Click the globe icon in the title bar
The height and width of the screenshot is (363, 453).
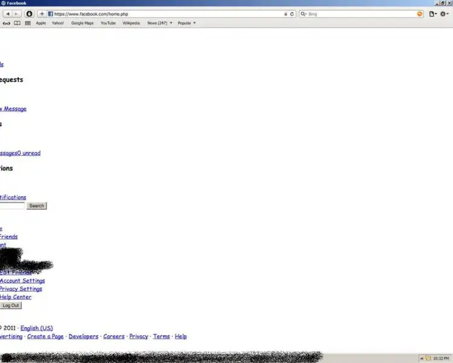click(4, 3)
